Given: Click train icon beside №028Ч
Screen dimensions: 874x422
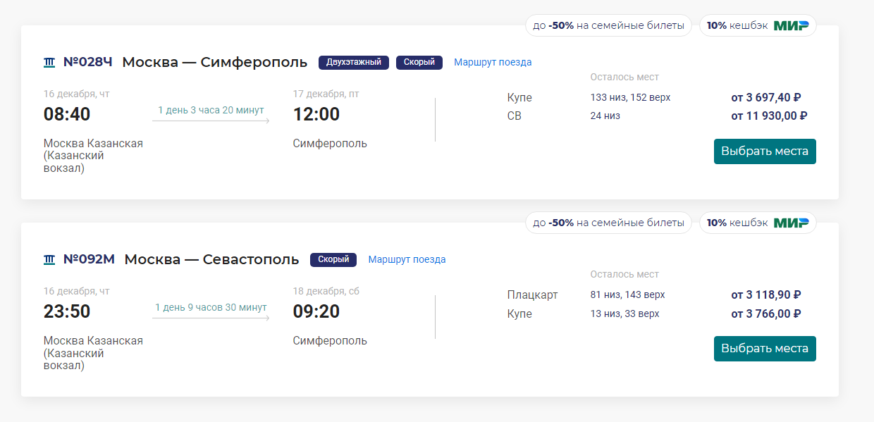Looking at the screenshot, I should [x=49, y=62].
